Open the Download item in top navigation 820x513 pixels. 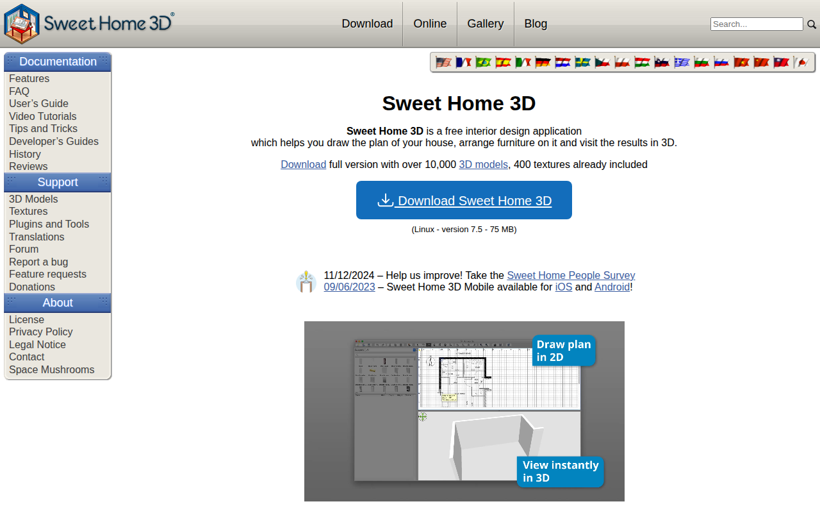tap(367, 24)
